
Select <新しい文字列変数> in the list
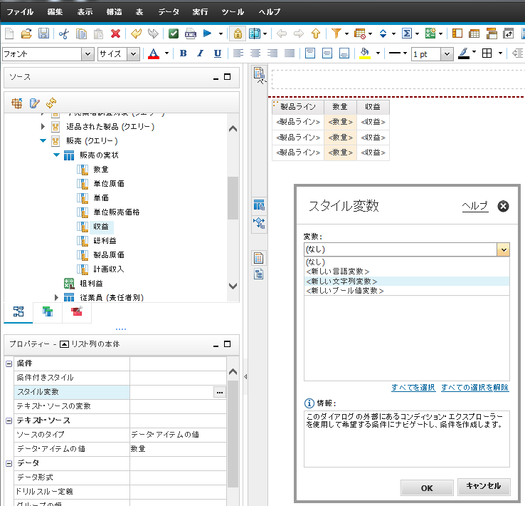(x=407, y=281)
